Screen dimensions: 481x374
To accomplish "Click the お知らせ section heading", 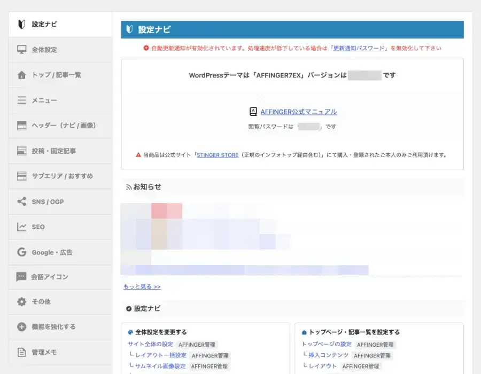I will (x=148, y=186).
